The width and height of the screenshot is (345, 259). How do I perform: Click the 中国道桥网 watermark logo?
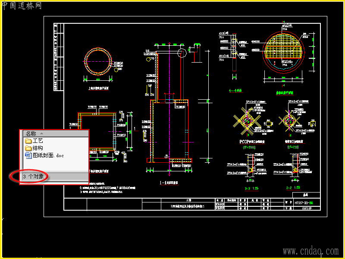[x=21, y=5]
